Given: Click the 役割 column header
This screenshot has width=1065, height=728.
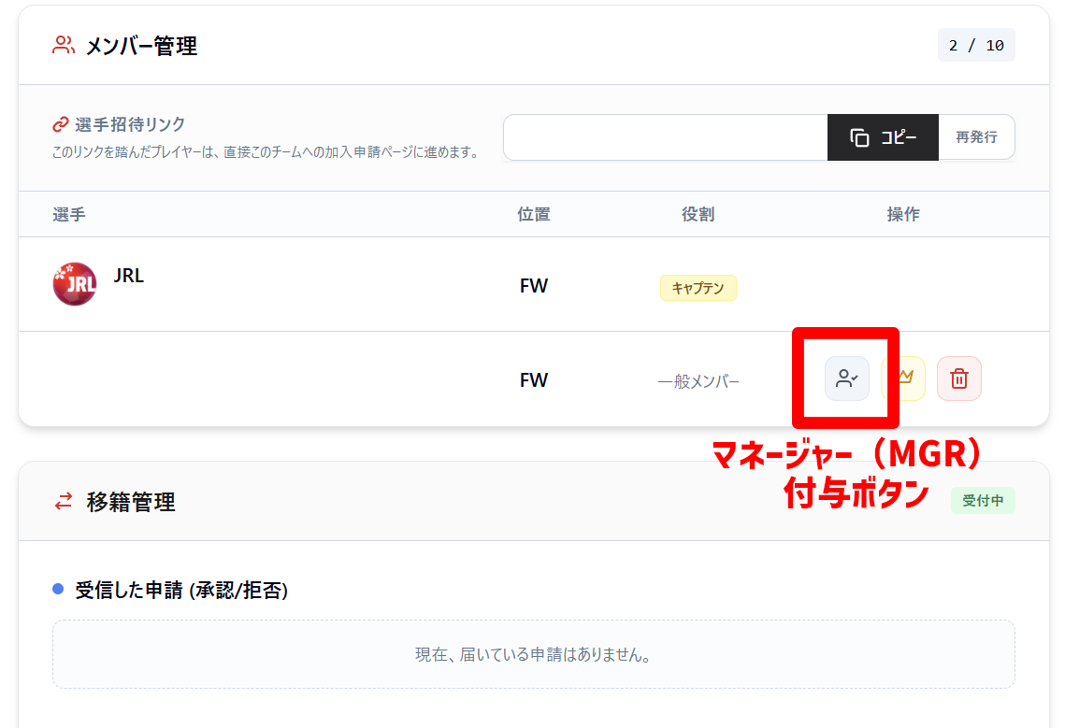Looking at the screenshot, I should coord(698,215).
